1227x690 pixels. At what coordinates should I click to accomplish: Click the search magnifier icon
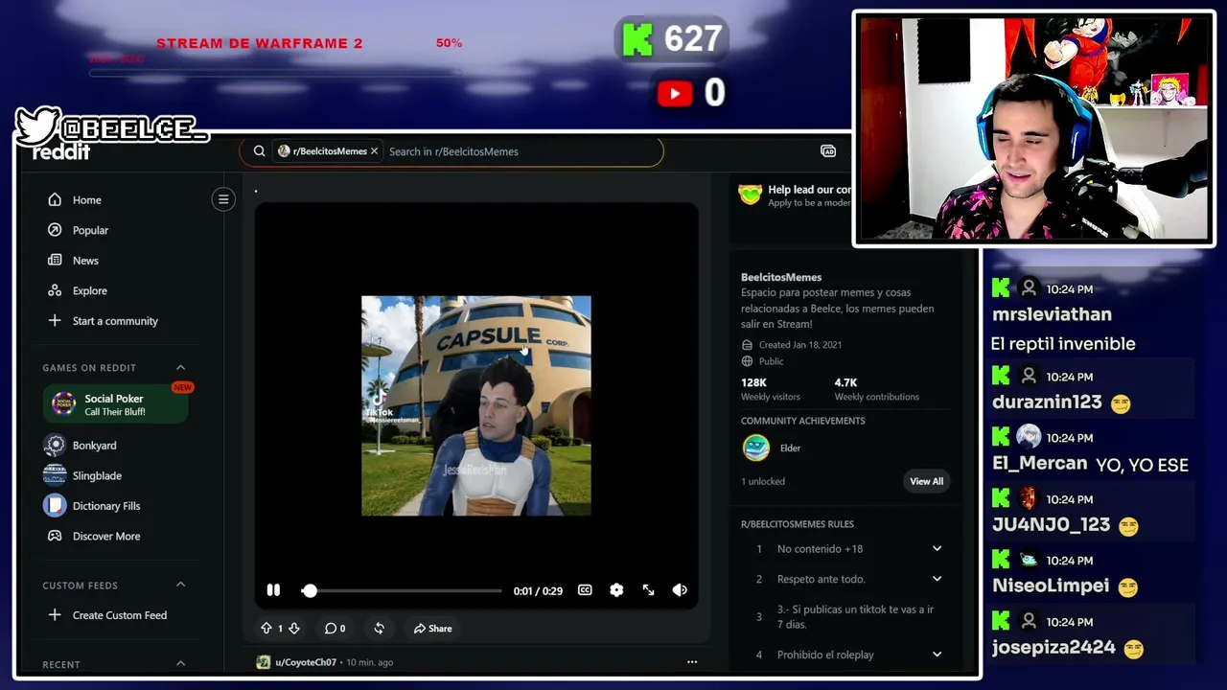click(259, 151)
